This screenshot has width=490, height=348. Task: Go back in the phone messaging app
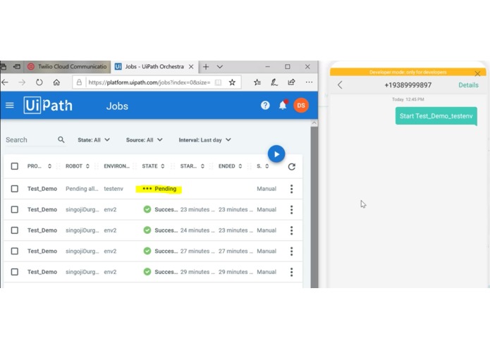click(340, 85)
